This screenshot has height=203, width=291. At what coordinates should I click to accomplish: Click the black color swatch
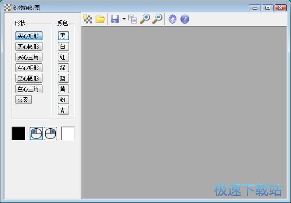19,134
